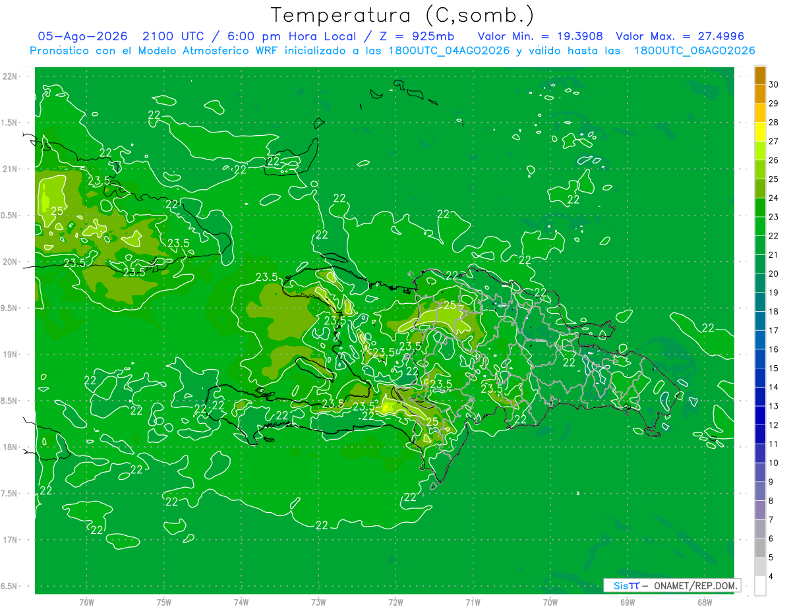Click the 'Temperatura (C,somb.)' chart title
Image resolution: width=791 pixels, height=611 pixels.
[x=402, y=15]
